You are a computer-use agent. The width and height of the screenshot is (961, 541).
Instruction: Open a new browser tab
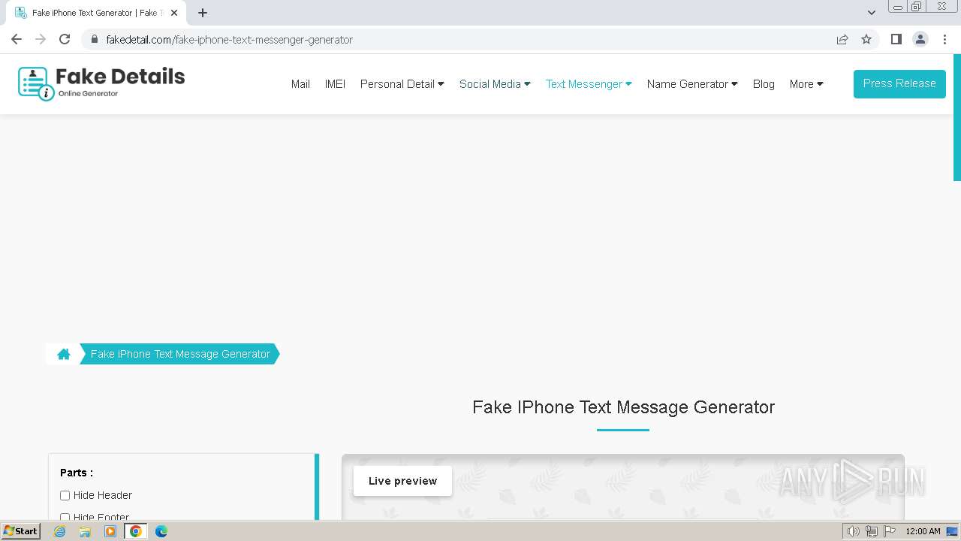tap(203, 13)
